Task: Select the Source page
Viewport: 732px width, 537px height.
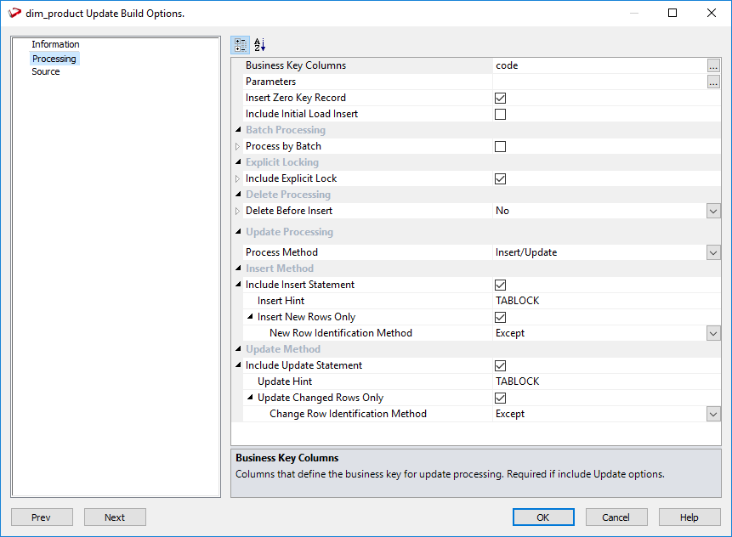Action: tap(46, 71)
